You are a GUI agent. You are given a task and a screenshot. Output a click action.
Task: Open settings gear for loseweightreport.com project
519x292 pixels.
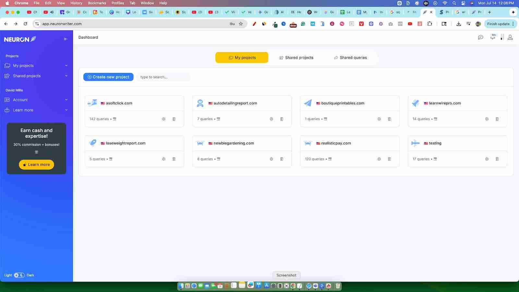164,159
